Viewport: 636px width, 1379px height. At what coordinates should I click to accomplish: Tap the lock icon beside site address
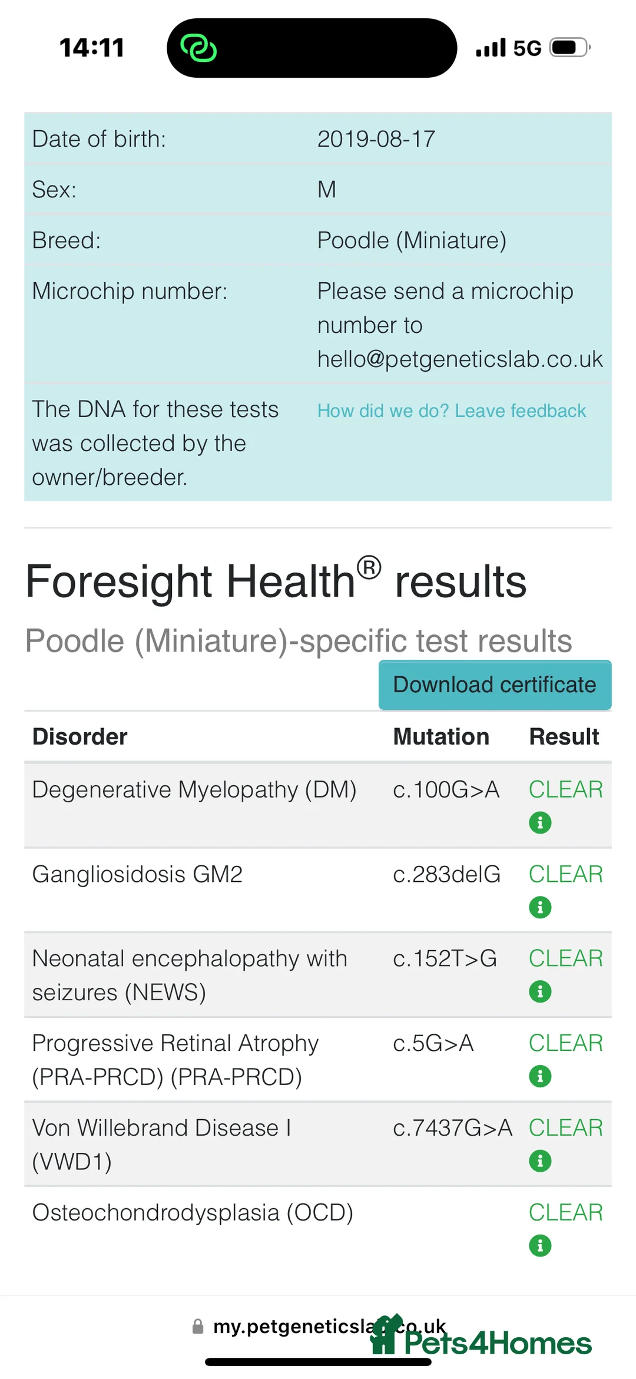click(198, 1327)
